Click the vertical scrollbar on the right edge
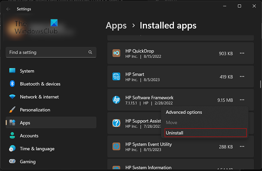 (260, 84)
